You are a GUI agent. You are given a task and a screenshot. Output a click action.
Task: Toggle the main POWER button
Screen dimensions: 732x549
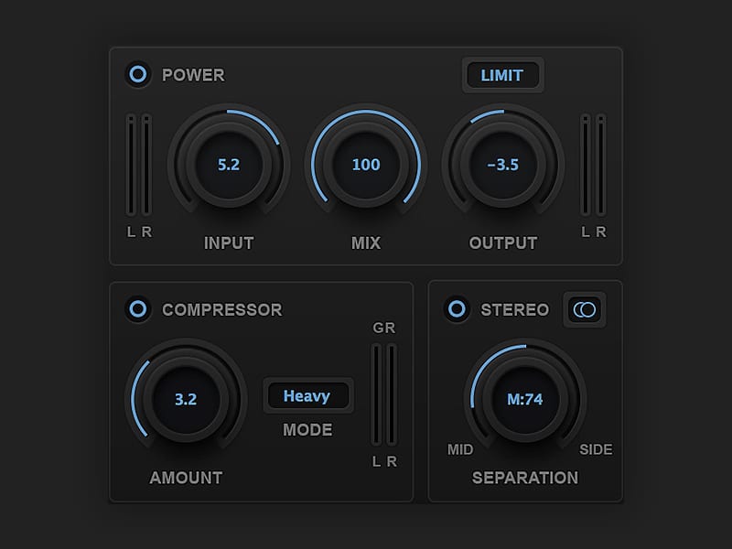pos(138,75)
